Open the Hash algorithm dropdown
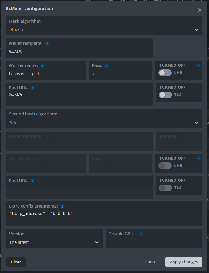 pos(104,30)
